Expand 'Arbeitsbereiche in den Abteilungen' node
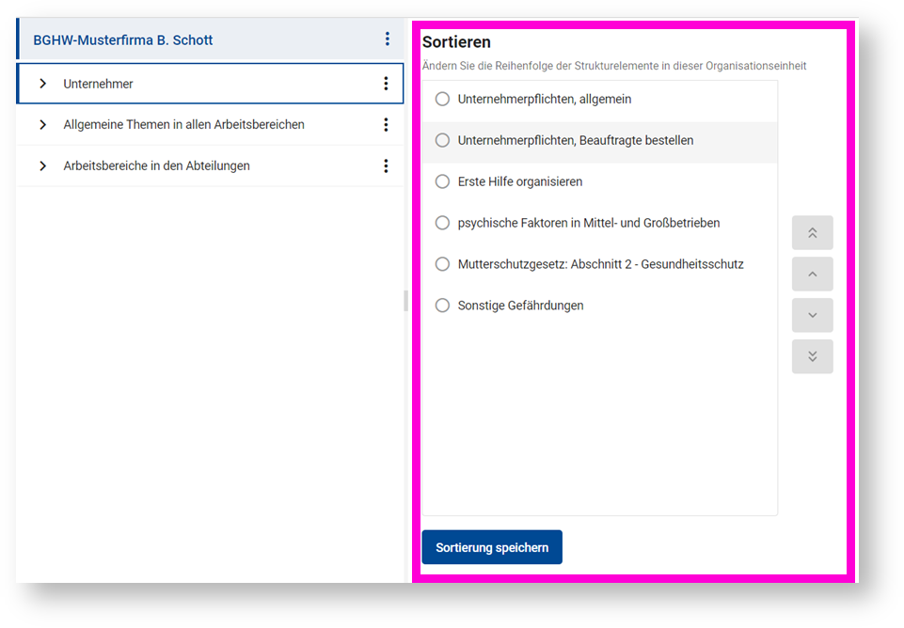 coord(43,165)
